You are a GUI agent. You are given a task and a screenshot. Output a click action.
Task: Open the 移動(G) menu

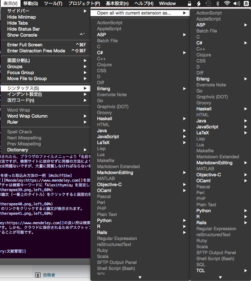point(31,3)
